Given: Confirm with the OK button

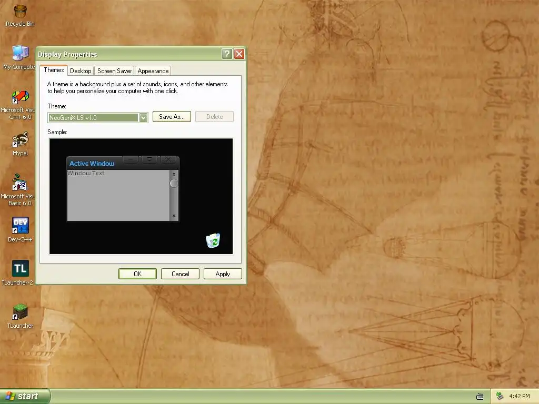Looking at the screenshot, I should pos(137,274).
